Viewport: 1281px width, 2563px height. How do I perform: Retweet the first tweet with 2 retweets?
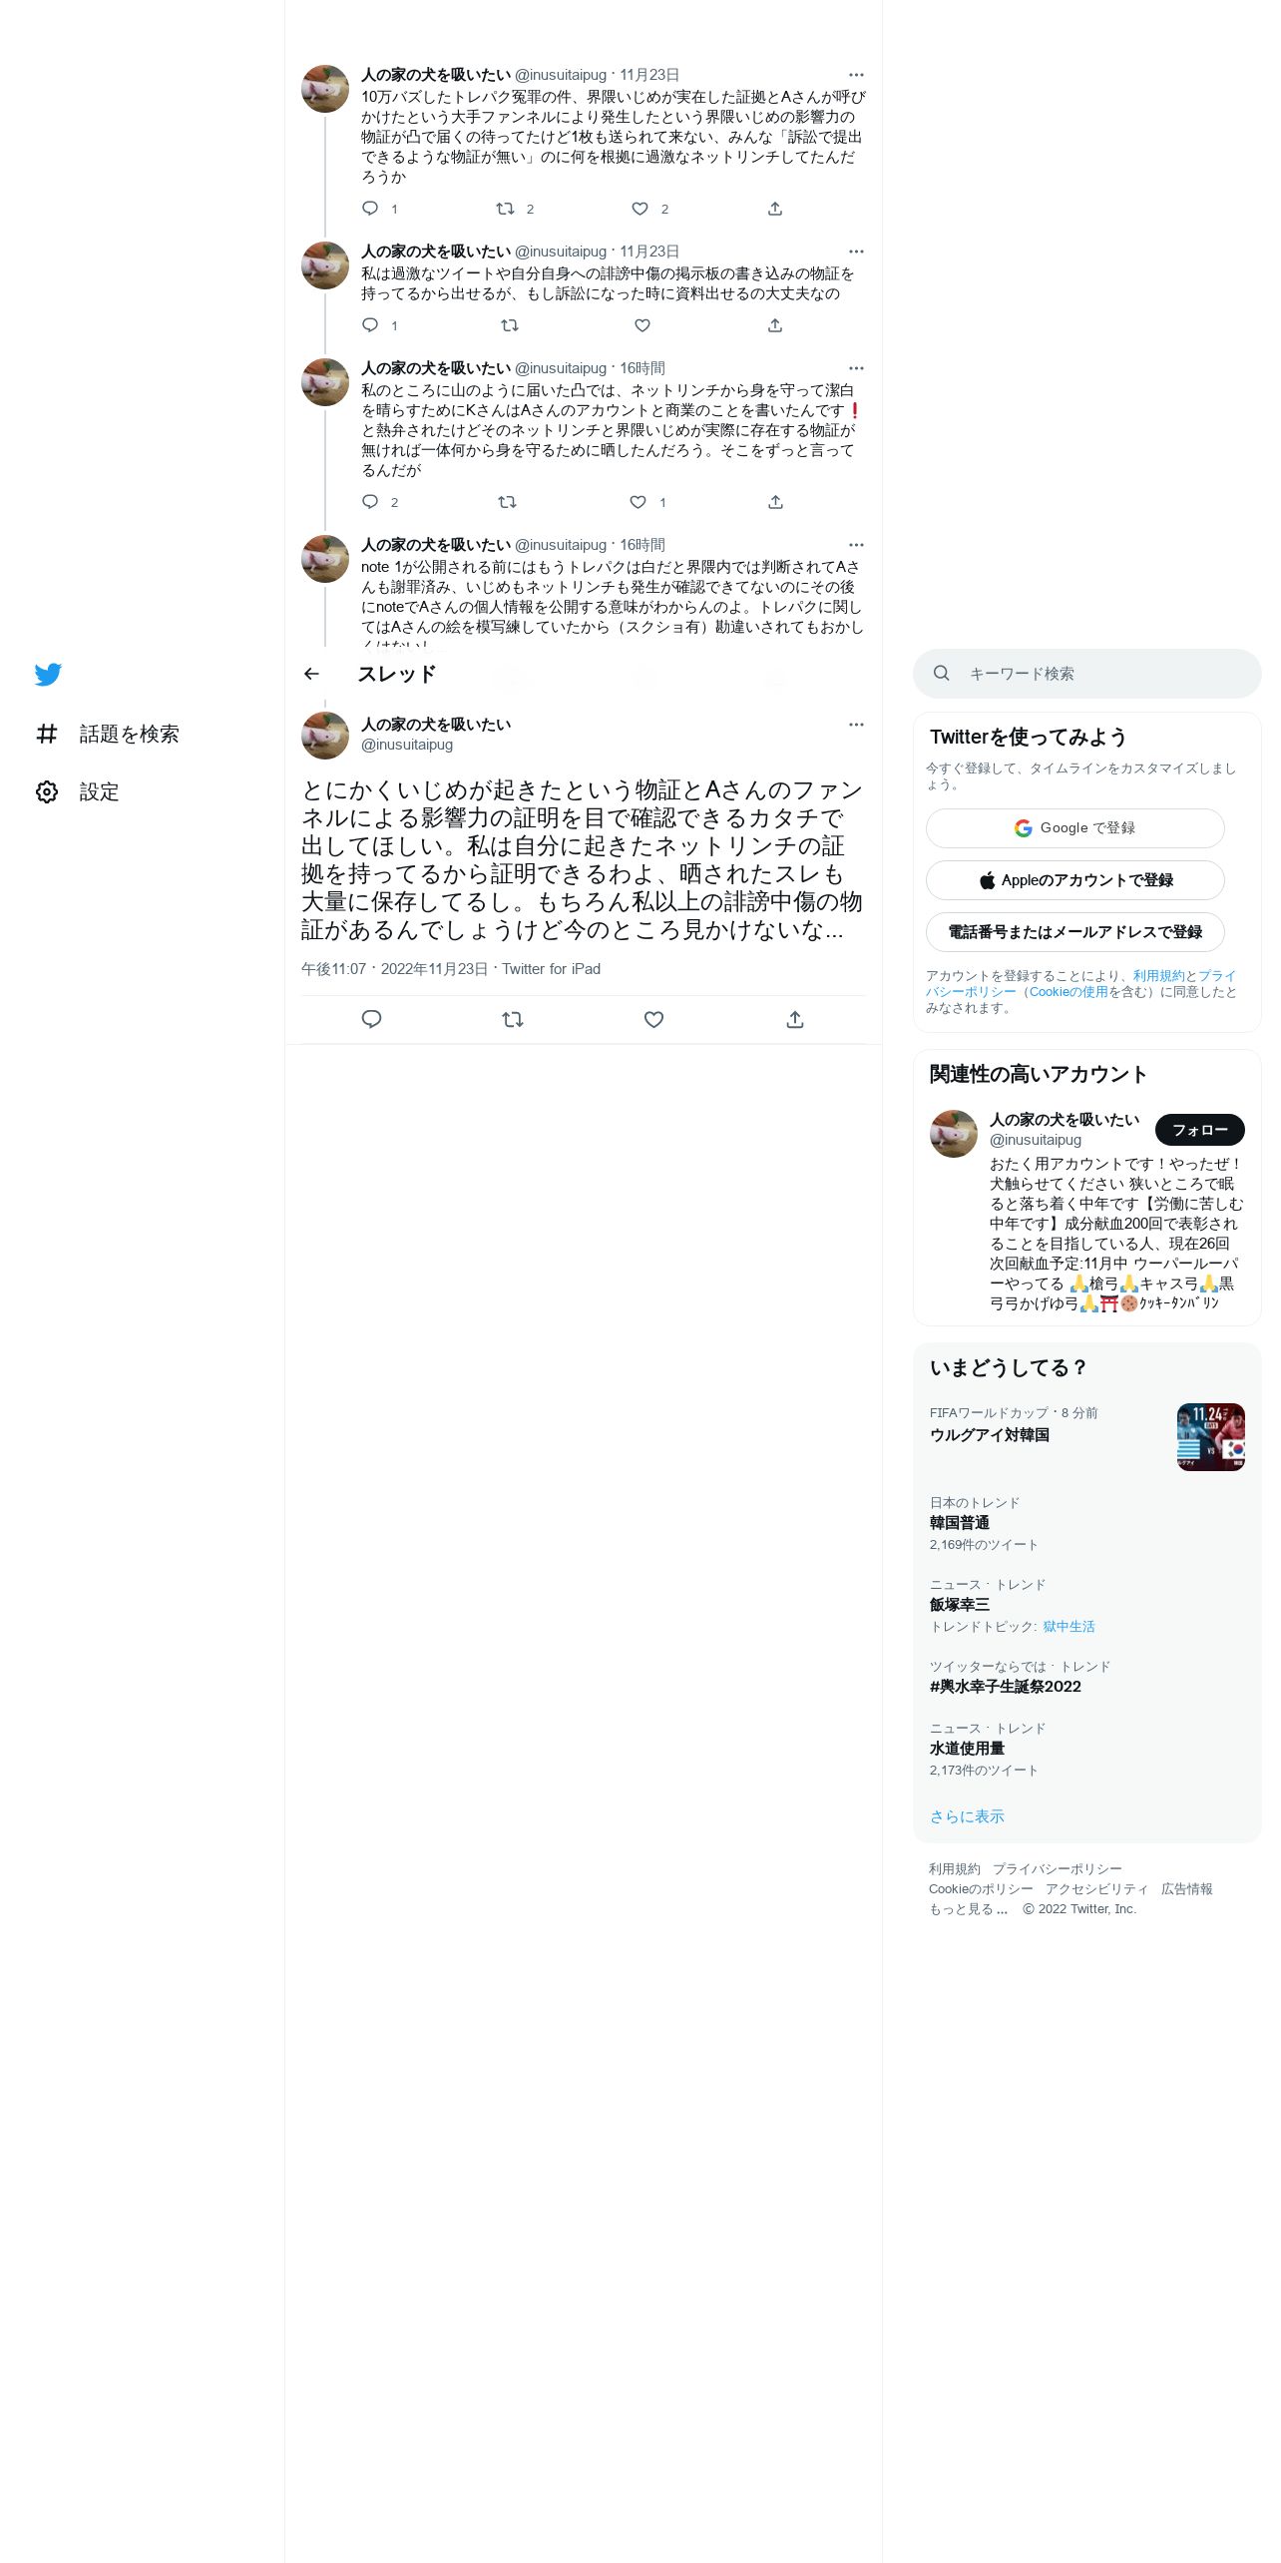(x=506, y=209)
